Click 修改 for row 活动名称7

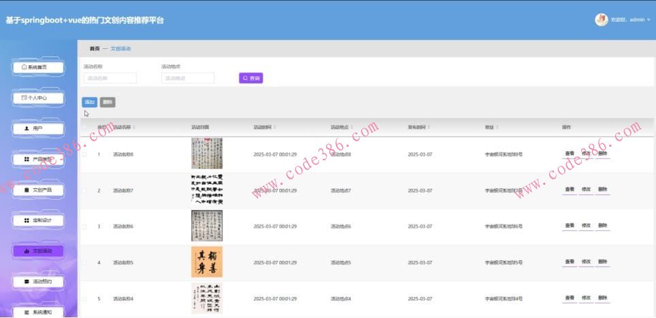(x=586, y=190)
